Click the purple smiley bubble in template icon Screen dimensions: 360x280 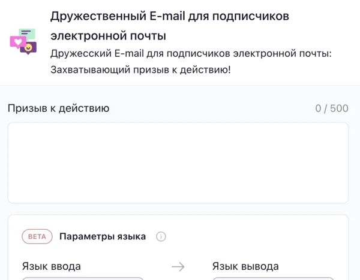pos(29,47)
